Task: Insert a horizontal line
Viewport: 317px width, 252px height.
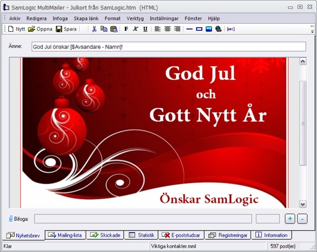Action: pos(190,29)
